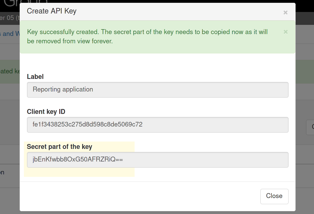Click the Secret part of the key heading
This screenshot has width=314, height=214.
(59, 147)
